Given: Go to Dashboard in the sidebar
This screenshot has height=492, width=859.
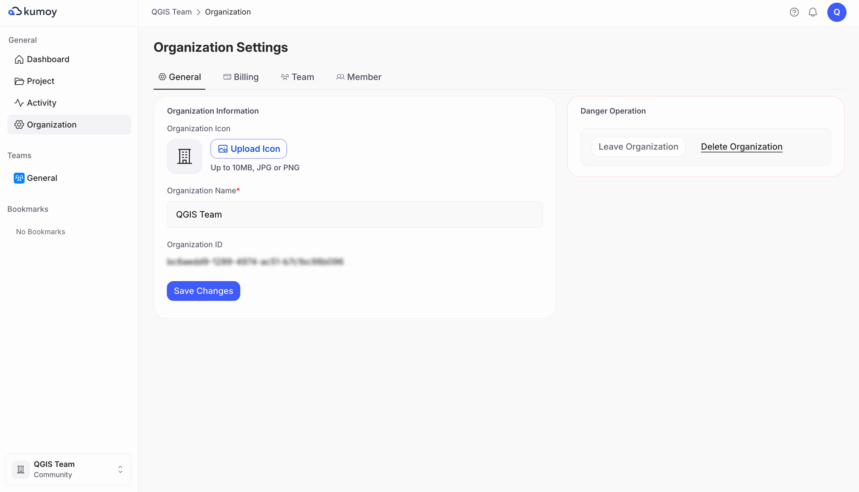Looking at the screenshot, I should coord(48,59).
